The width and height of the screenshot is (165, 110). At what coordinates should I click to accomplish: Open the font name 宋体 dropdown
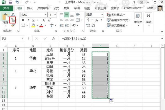click(46, 15)
